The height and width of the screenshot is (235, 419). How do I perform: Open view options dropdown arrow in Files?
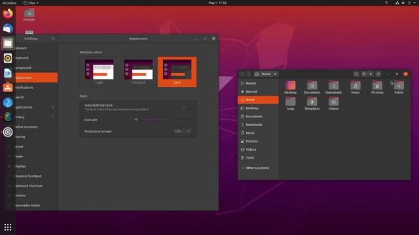(371, 74)
